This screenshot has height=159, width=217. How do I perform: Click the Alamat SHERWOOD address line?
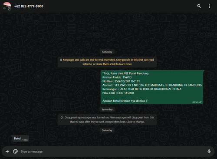click(152, 85)
